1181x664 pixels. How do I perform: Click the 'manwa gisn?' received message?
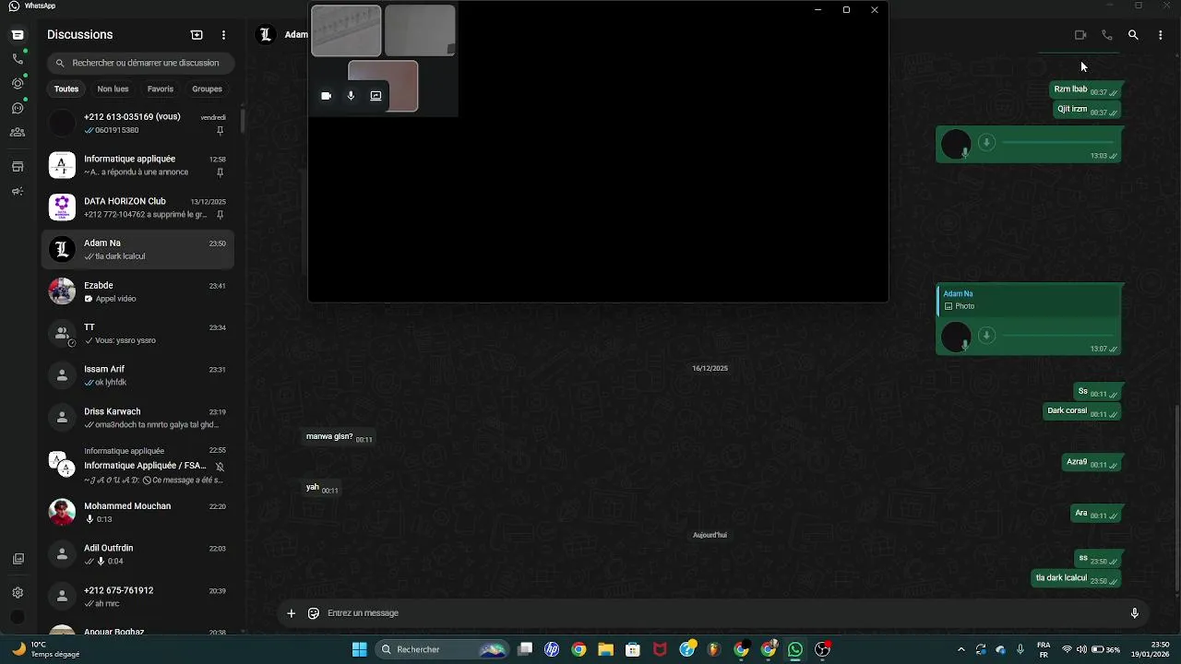(340, 437)
